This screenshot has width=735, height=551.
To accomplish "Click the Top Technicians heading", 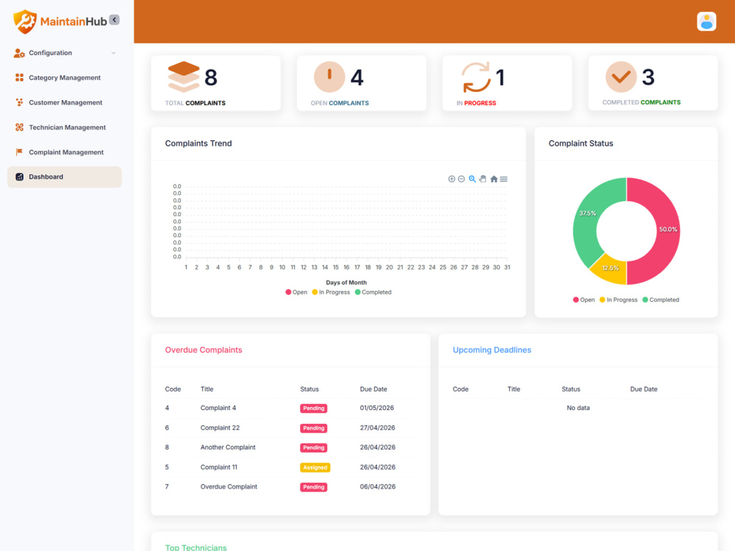I will [x=196, y=548].
